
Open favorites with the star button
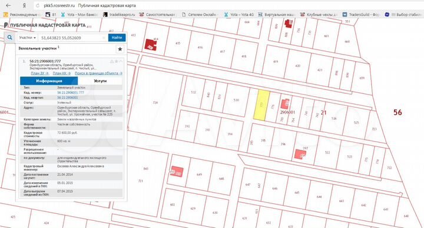tap(120, 49)
